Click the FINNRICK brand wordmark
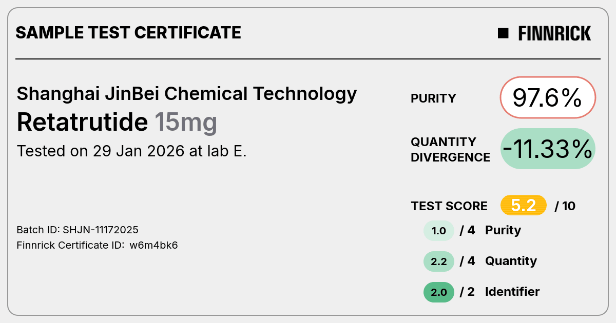 [554, 33]
